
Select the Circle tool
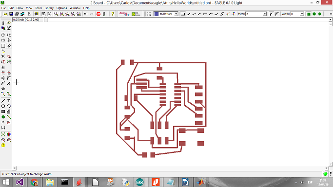[3, 106]
